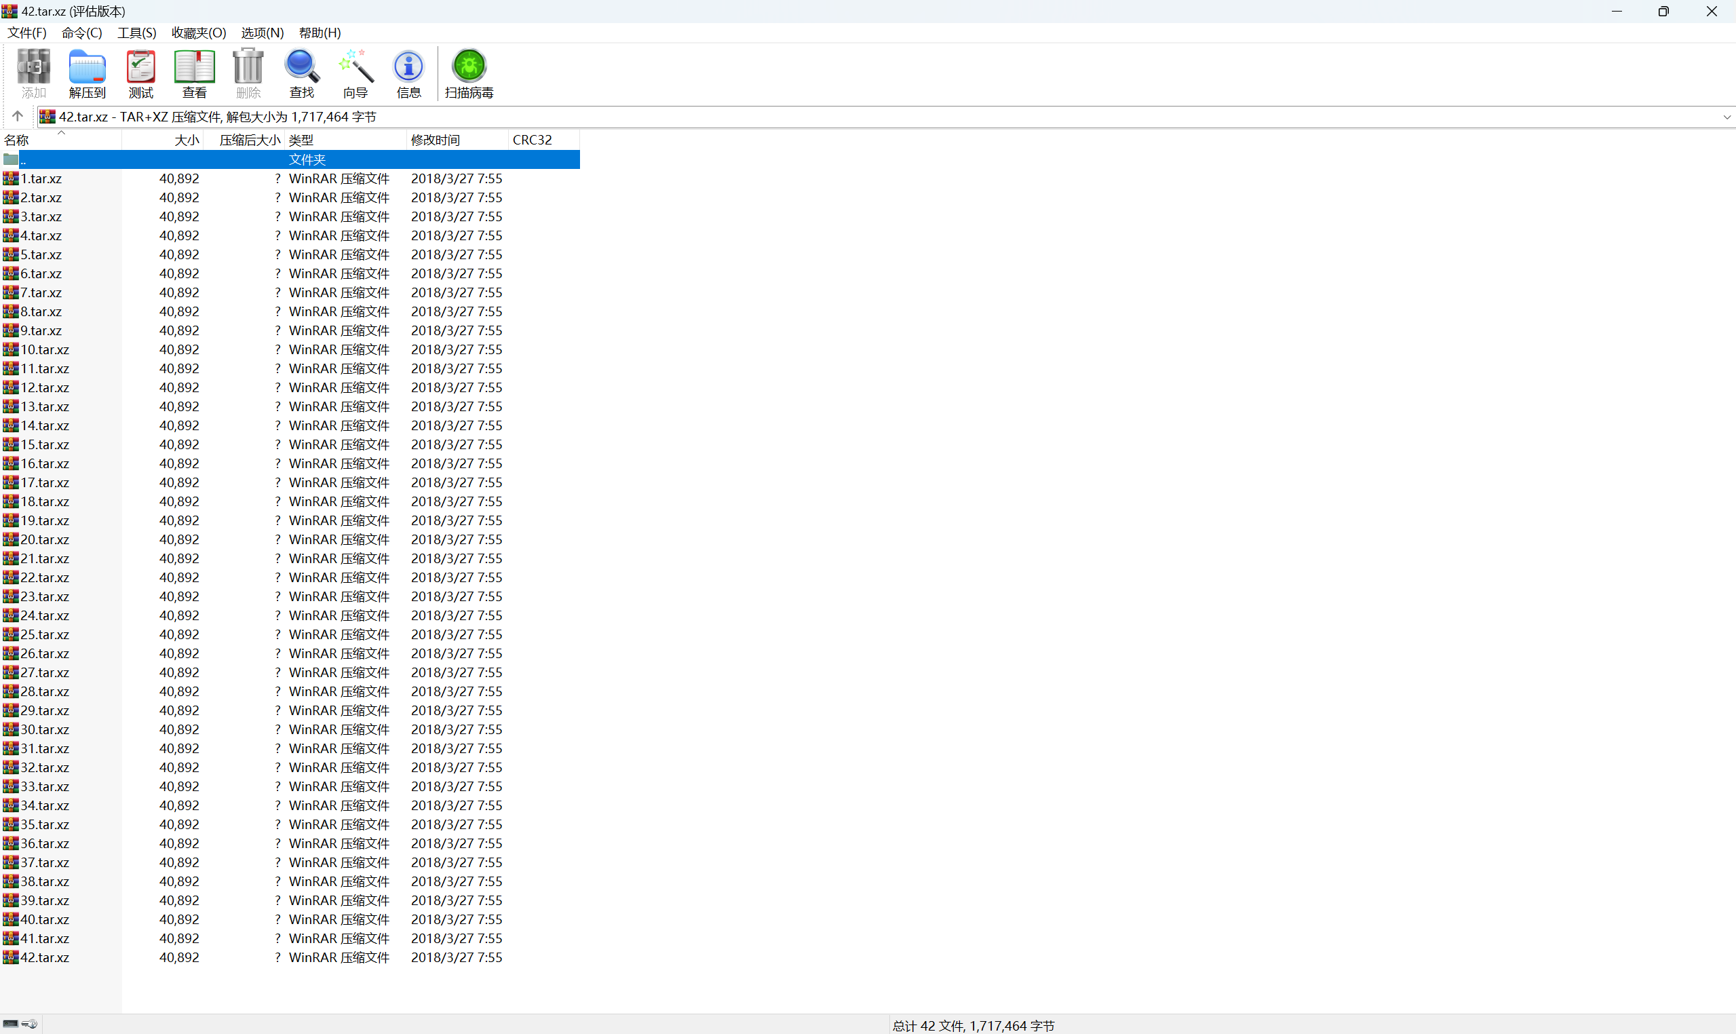1736x1034 pixels.
Task: Click the archive icon in address bar
Action: tap(47, 117)
